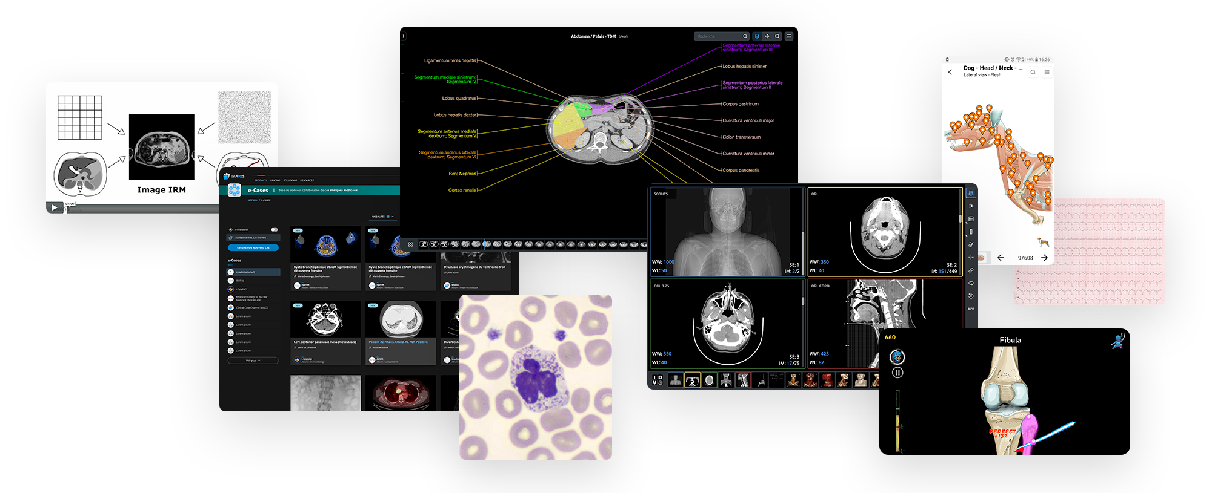
Task: Open the Resources menu item
Action: (x=307, y=180)
